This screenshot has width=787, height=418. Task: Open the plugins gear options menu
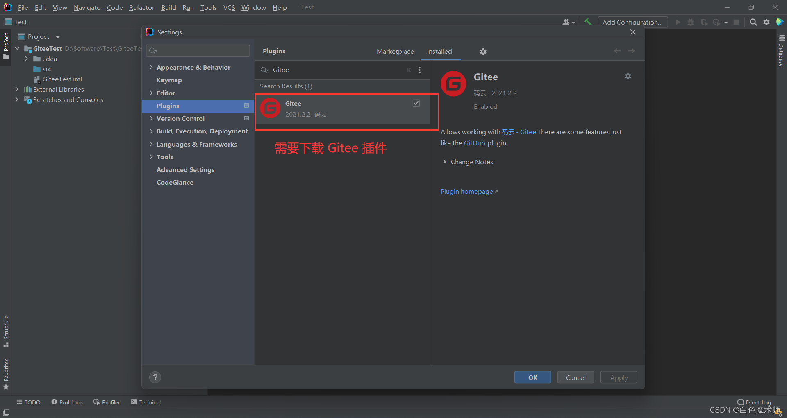click(x=483, y=52)
